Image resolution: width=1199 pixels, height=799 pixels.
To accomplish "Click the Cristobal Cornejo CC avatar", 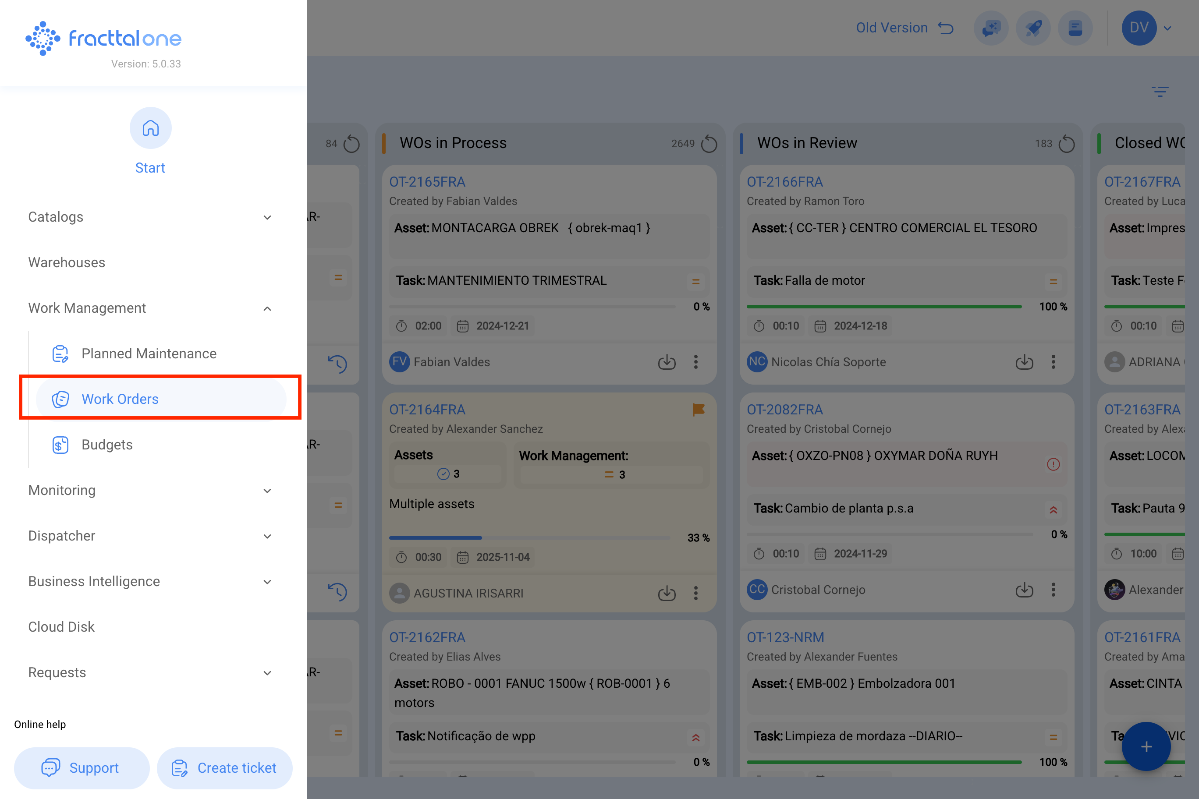I will point(757,590).
